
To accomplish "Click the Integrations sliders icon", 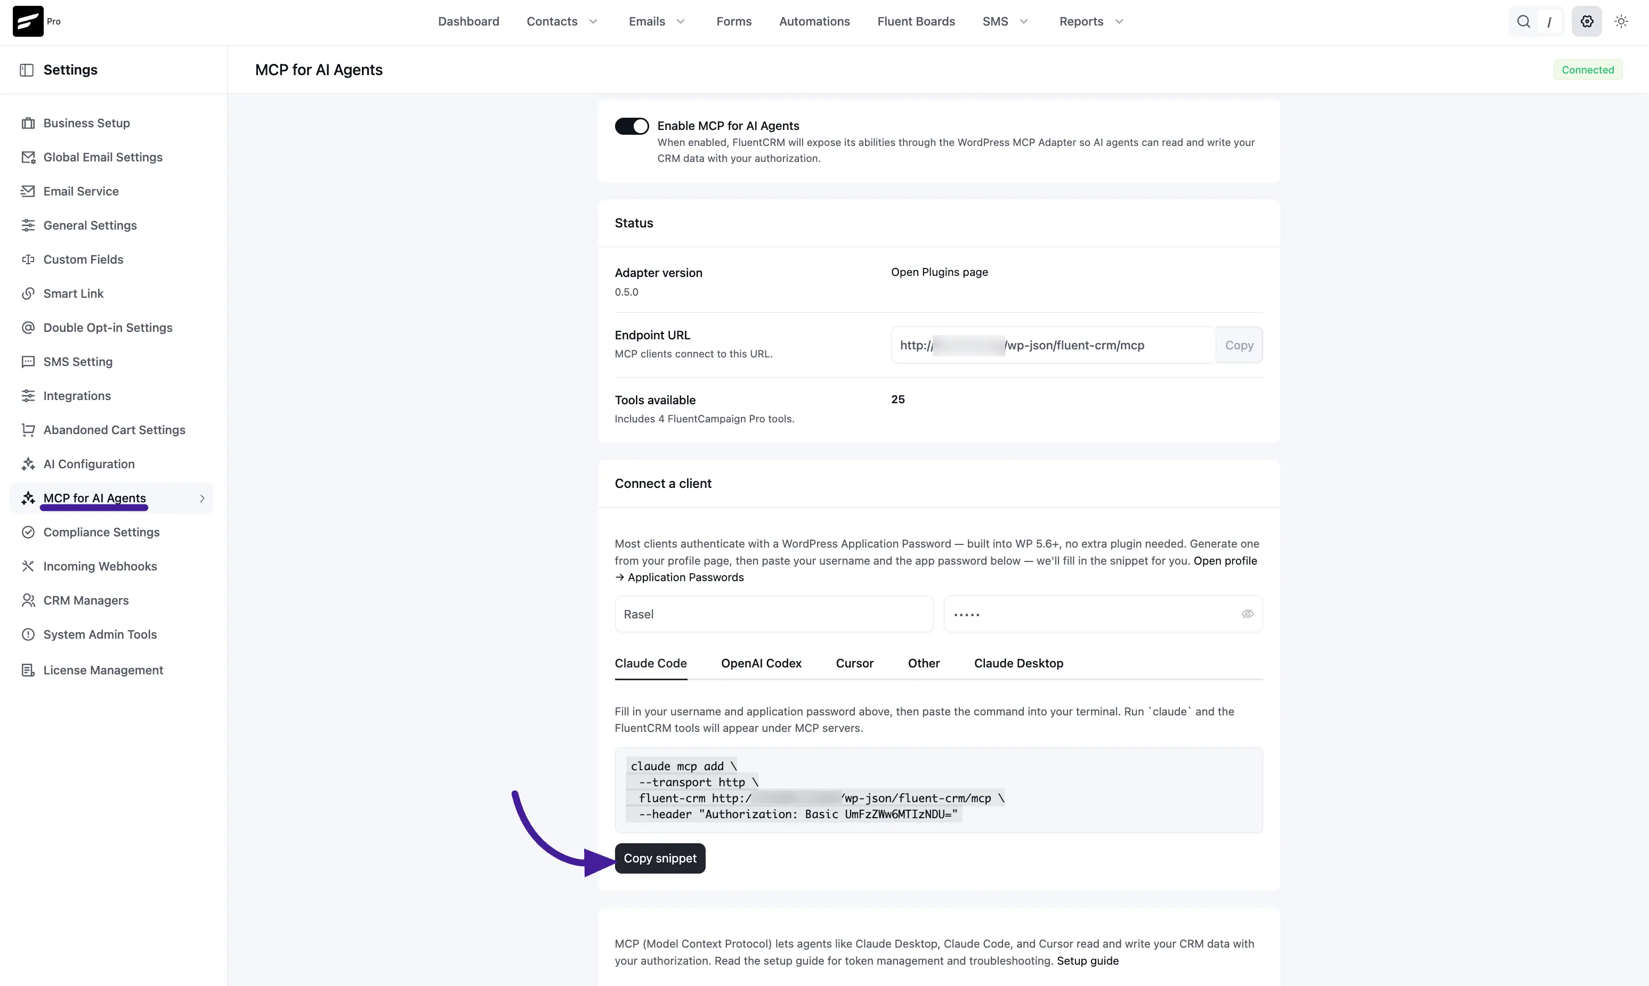I will pos(28,396).
